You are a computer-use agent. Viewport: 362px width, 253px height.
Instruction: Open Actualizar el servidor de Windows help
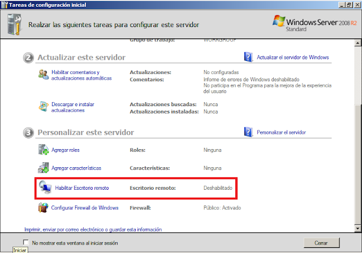click(x=293, y=58)
